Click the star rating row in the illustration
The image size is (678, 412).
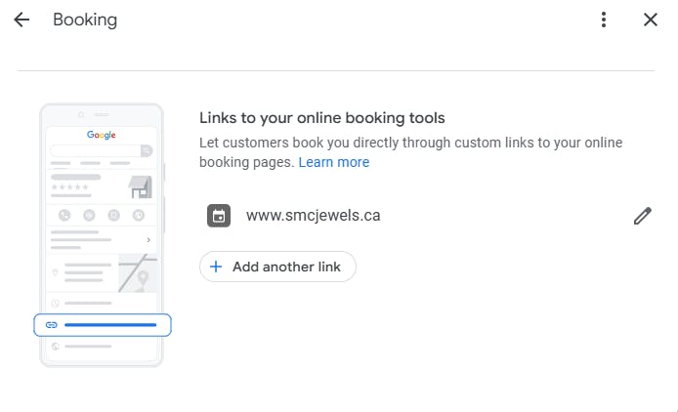click(70, 186)
